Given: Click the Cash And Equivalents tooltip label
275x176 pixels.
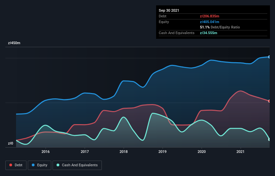Looking at the screenshot, I should 177,33.
